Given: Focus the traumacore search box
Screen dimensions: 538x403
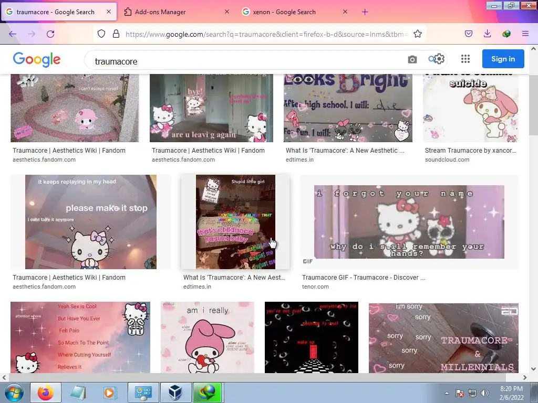Looking at the screenshot, I should (247, 61).
